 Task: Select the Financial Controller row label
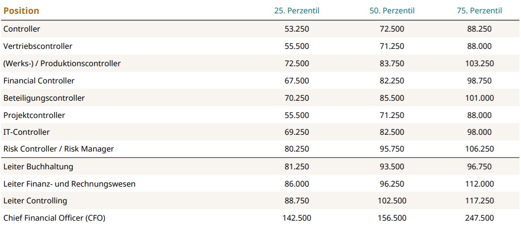click(39, 80)
